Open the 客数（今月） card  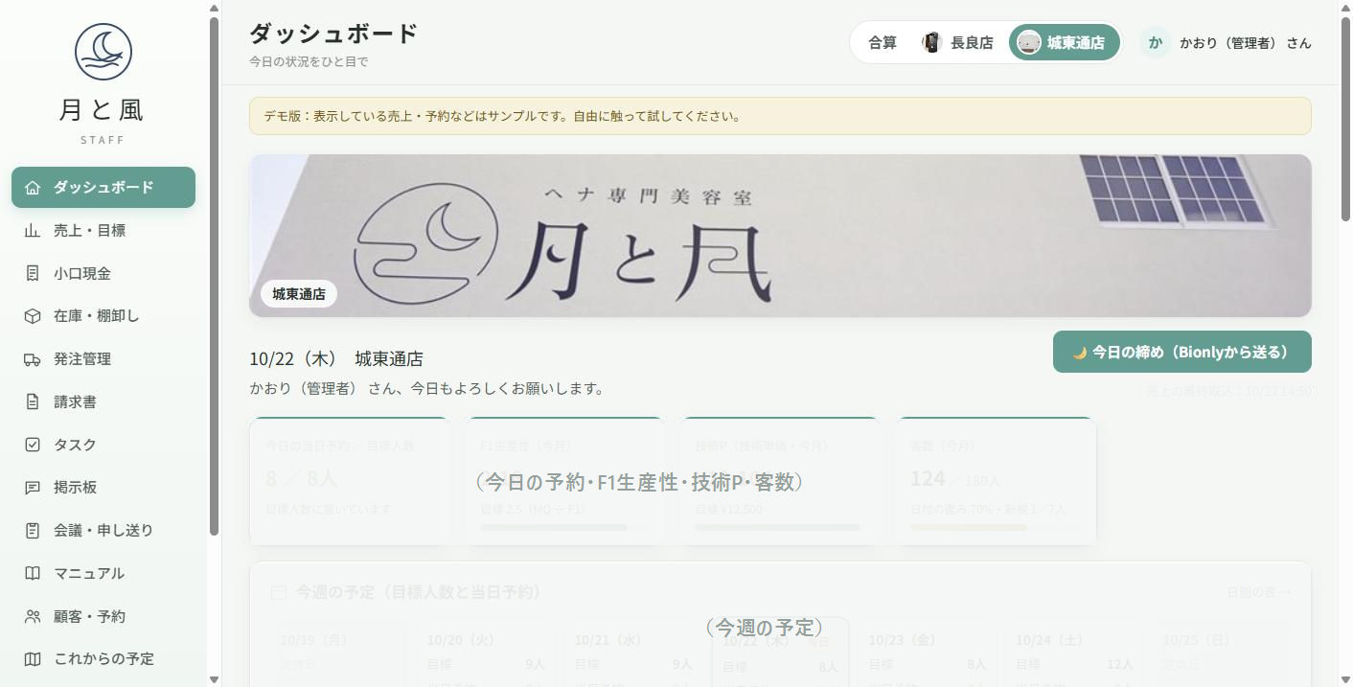pyautogui.click(x=997, y=481)
